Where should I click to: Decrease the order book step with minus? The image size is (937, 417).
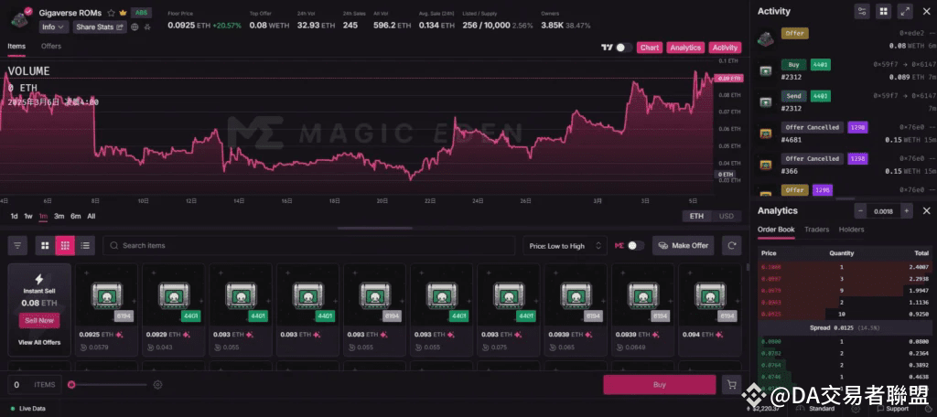[860, 211]
